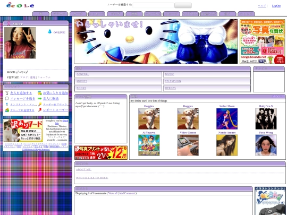Screen dimensions: 287x215
Task: Click into the user search input field
Action: (x=153, y=5)
